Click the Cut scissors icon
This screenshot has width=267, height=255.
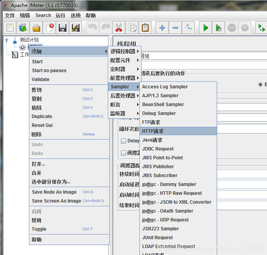click(x=119, y=27)
